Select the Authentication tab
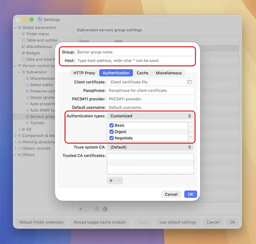Image resolution: width=256 pixels, height=244 pixels. click(116, 73)
